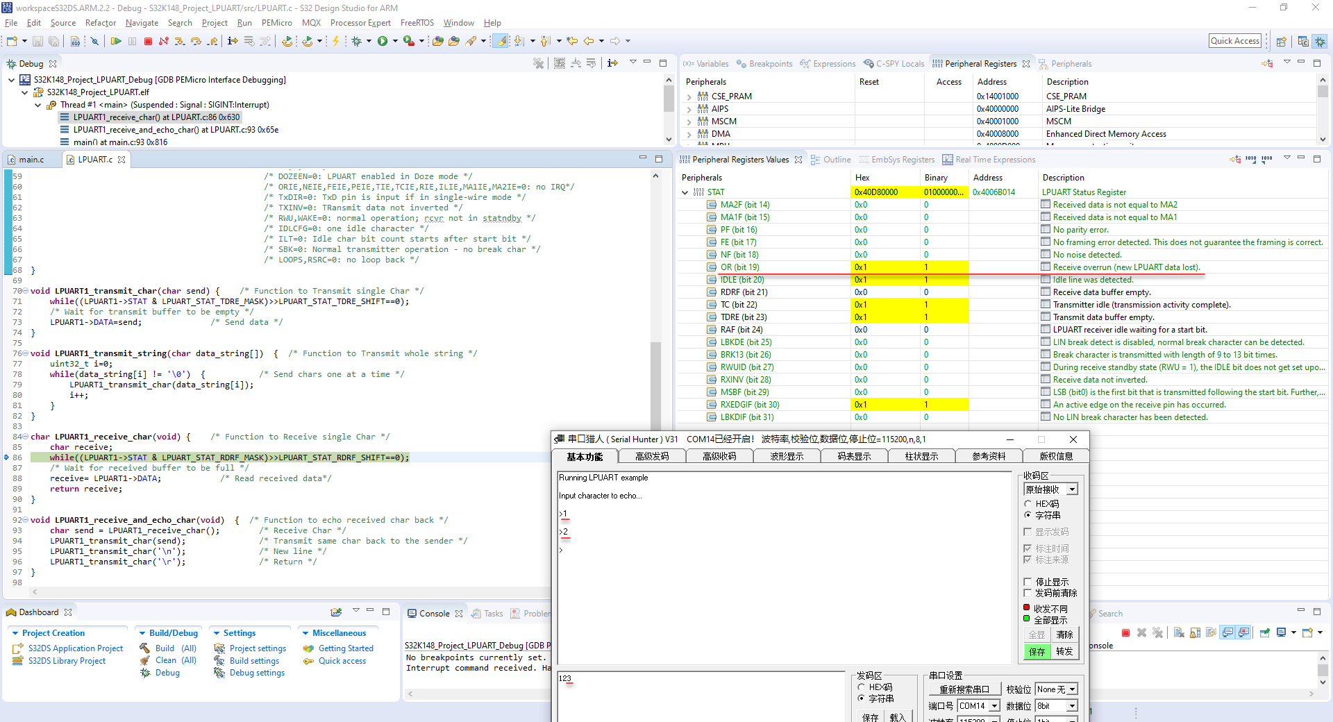1333x722 pixels.
Task: Click the Step Into icon
Action: pyautogui.click(x=180, y=42)
